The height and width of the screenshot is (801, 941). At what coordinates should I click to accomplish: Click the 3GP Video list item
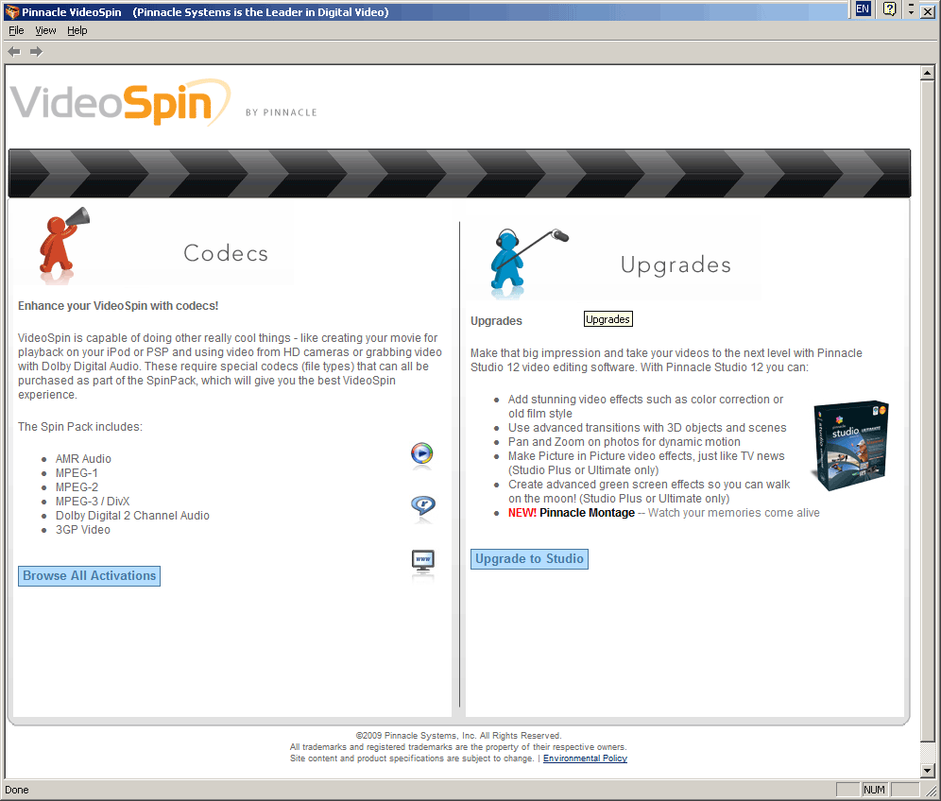83,530
